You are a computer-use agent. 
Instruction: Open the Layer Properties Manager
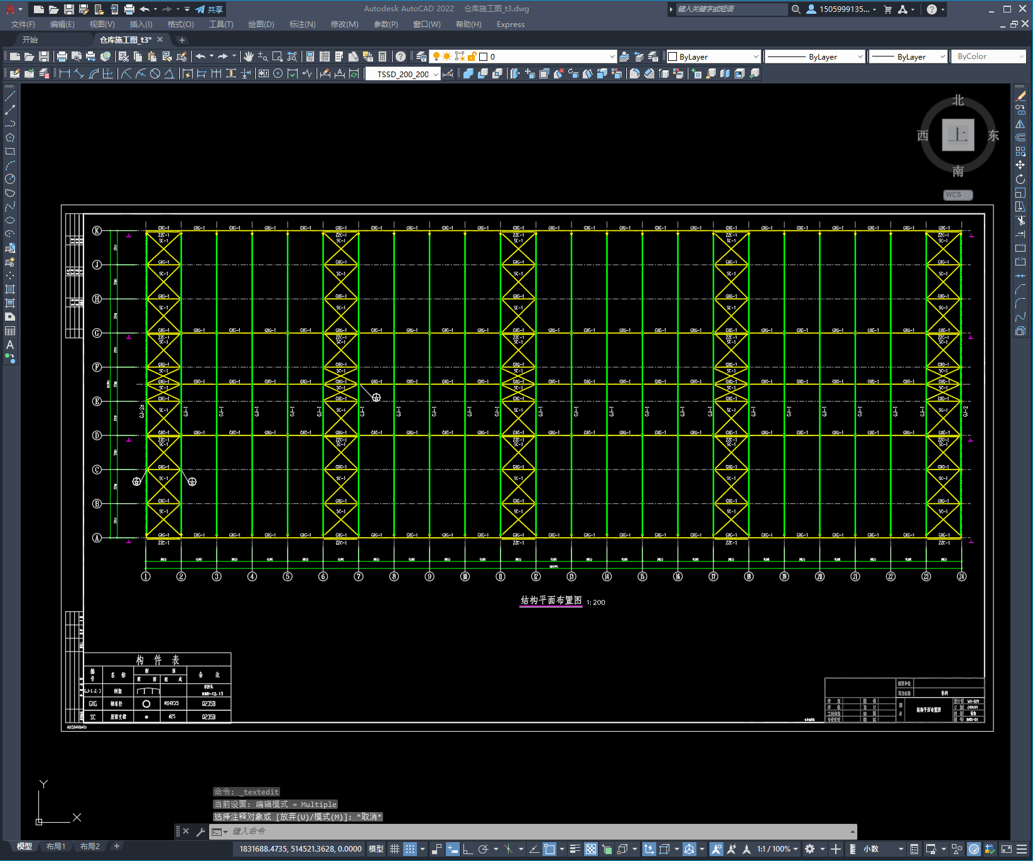tap(421, 56)
